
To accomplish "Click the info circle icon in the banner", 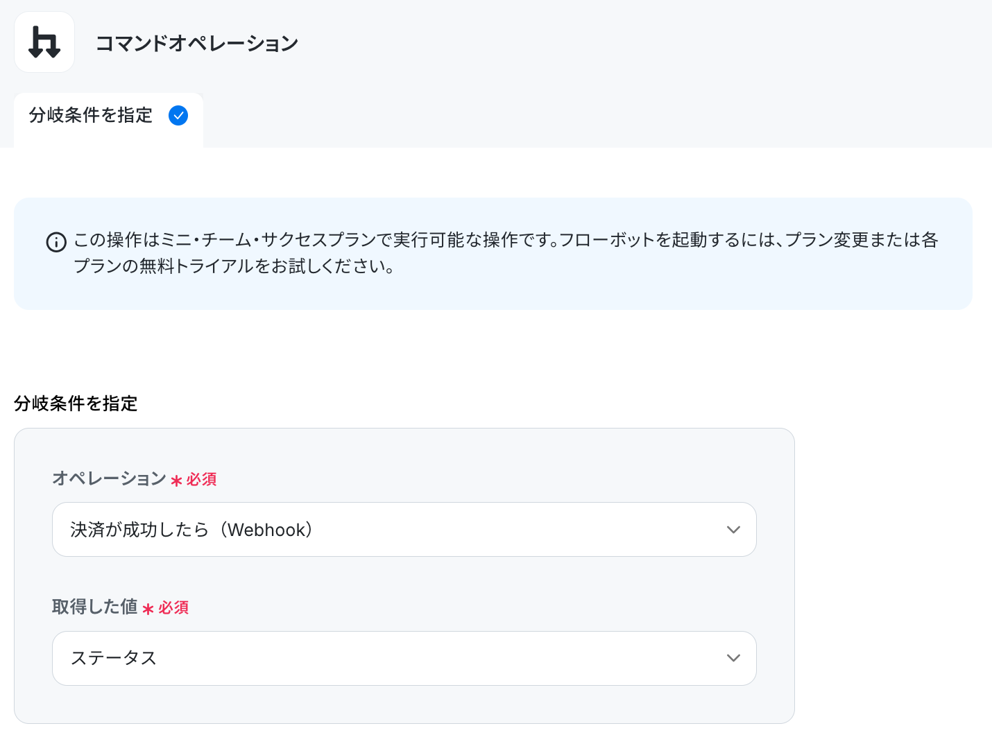I will [56, 242].
